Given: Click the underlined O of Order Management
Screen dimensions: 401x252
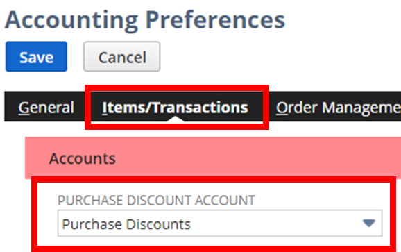Looking at the screenshot, I should point(282,108).
